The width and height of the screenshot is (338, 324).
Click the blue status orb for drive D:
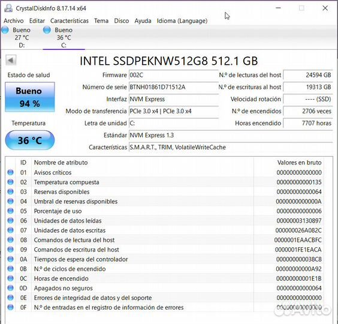[5, 30]
